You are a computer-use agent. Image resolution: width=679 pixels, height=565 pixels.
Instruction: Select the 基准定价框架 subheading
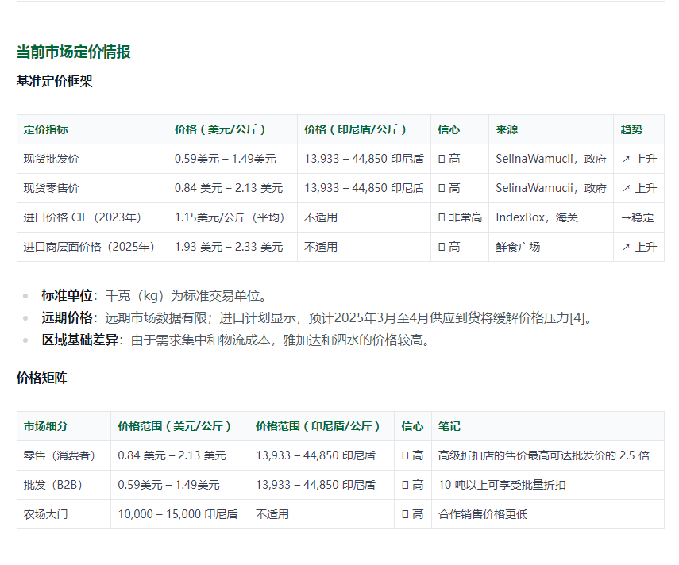54,81
